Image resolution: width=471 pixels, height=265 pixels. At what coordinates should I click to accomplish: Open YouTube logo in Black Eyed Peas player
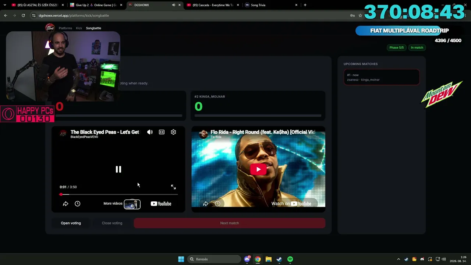pos(161,204)
